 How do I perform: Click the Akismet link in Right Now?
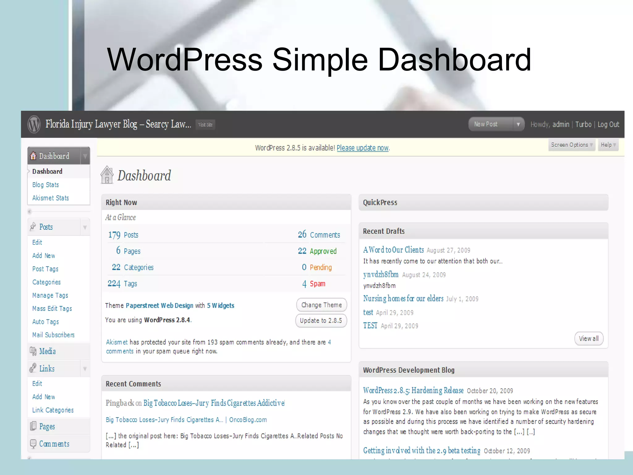click(117, 342)
